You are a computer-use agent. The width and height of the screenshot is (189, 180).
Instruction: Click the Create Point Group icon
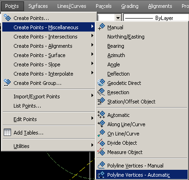7,83
